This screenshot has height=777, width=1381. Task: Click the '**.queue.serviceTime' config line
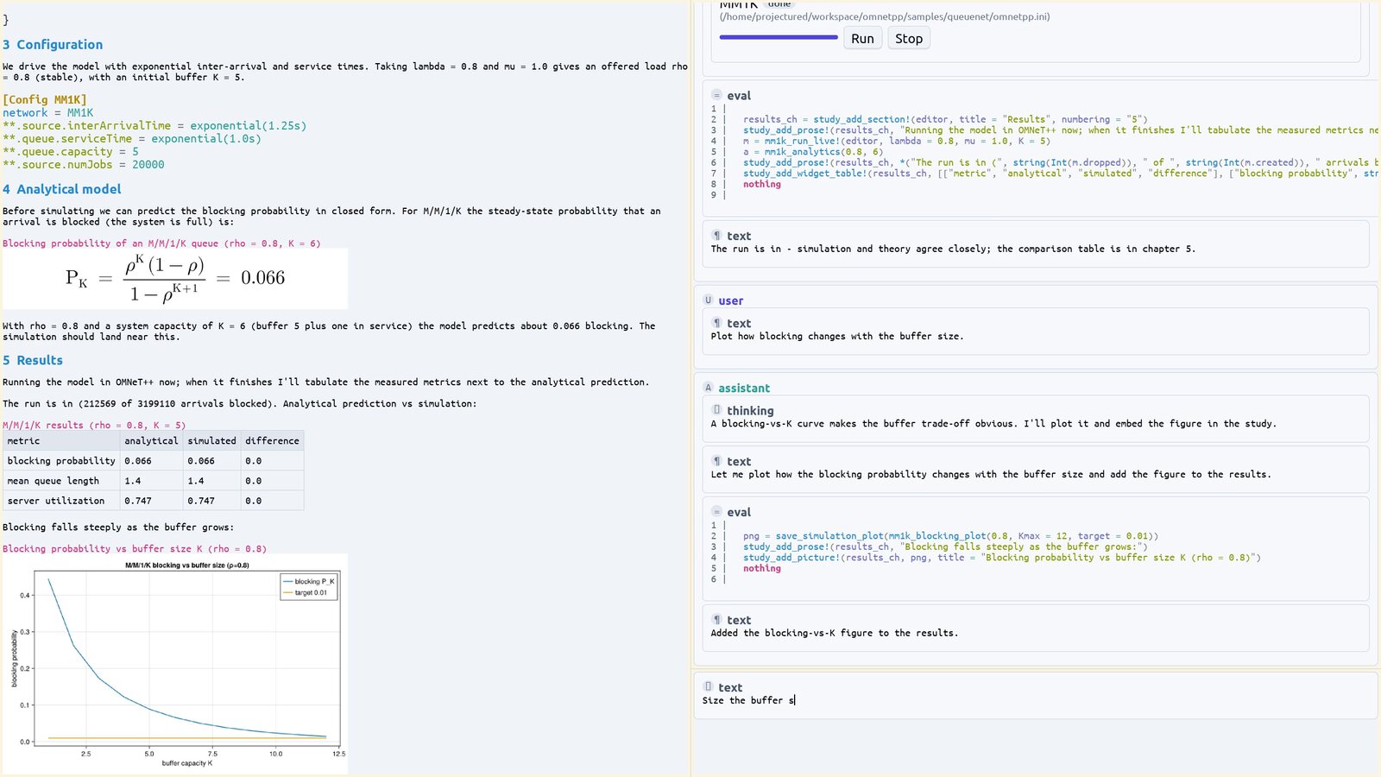132,139
